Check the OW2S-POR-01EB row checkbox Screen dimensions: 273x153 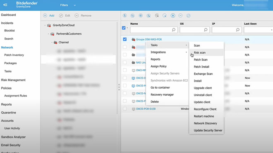tap(125, 109)
